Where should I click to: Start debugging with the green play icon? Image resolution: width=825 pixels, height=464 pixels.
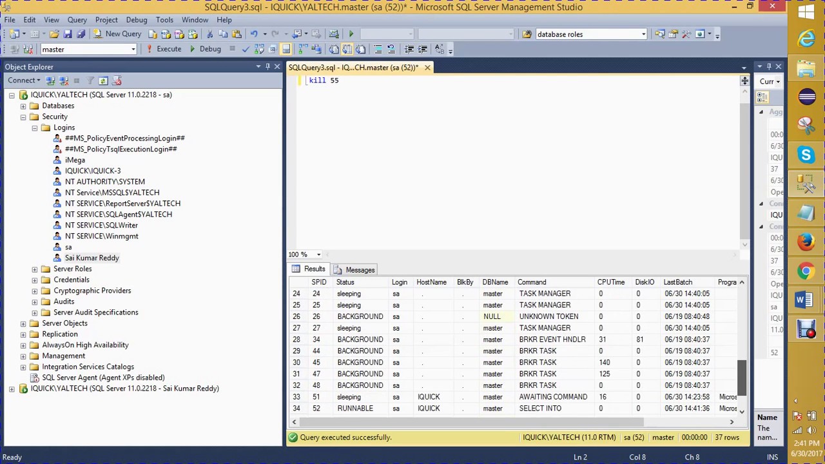click(x=351, y=34)
